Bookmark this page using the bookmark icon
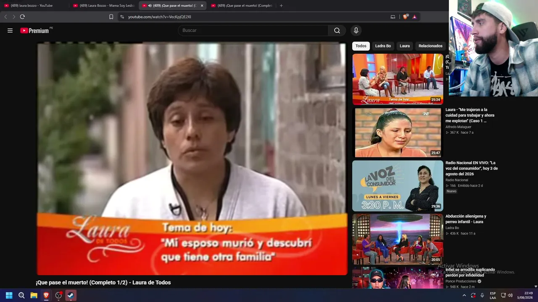The image size is (538, 302). coord(111,17)
